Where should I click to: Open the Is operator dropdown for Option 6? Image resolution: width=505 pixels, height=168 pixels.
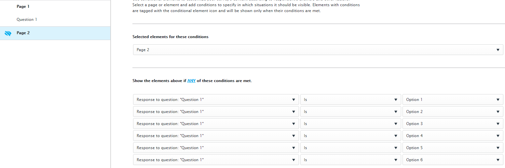coord(351,160)
